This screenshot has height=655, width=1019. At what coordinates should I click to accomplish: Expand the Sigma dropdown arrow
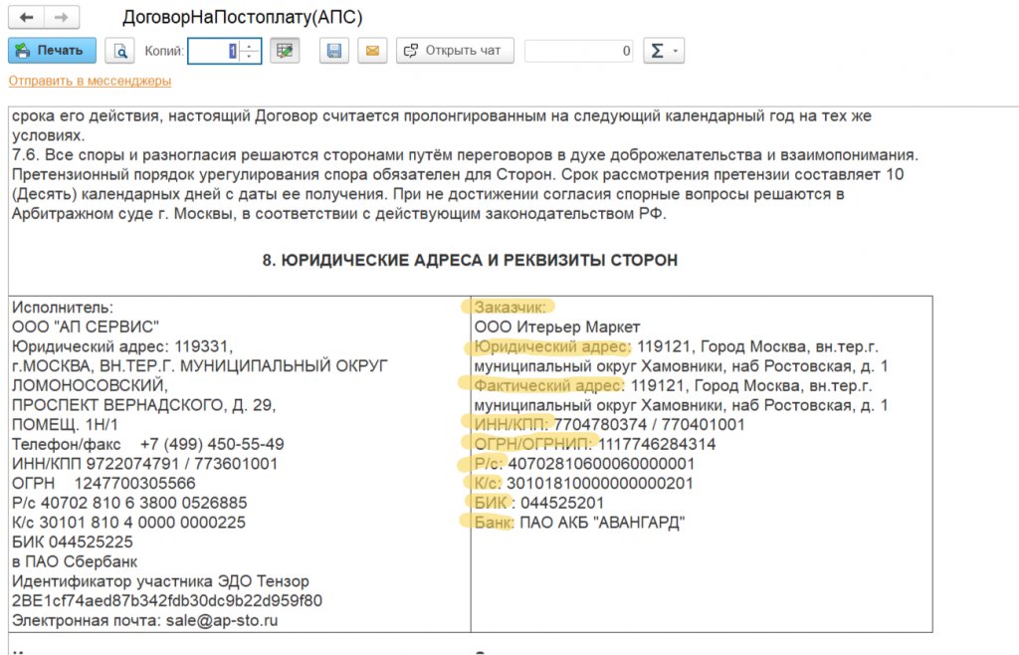[x=675, y=51]
